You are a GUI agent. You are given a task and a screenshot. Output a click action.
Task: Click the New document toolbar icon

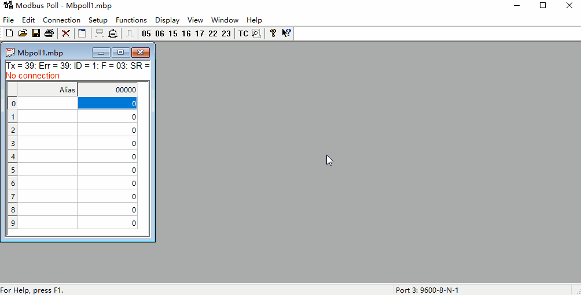pyautogui.click(x=9, y=33)
